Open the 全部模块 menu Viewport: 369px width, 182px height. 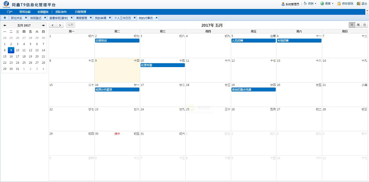point(43,12)
